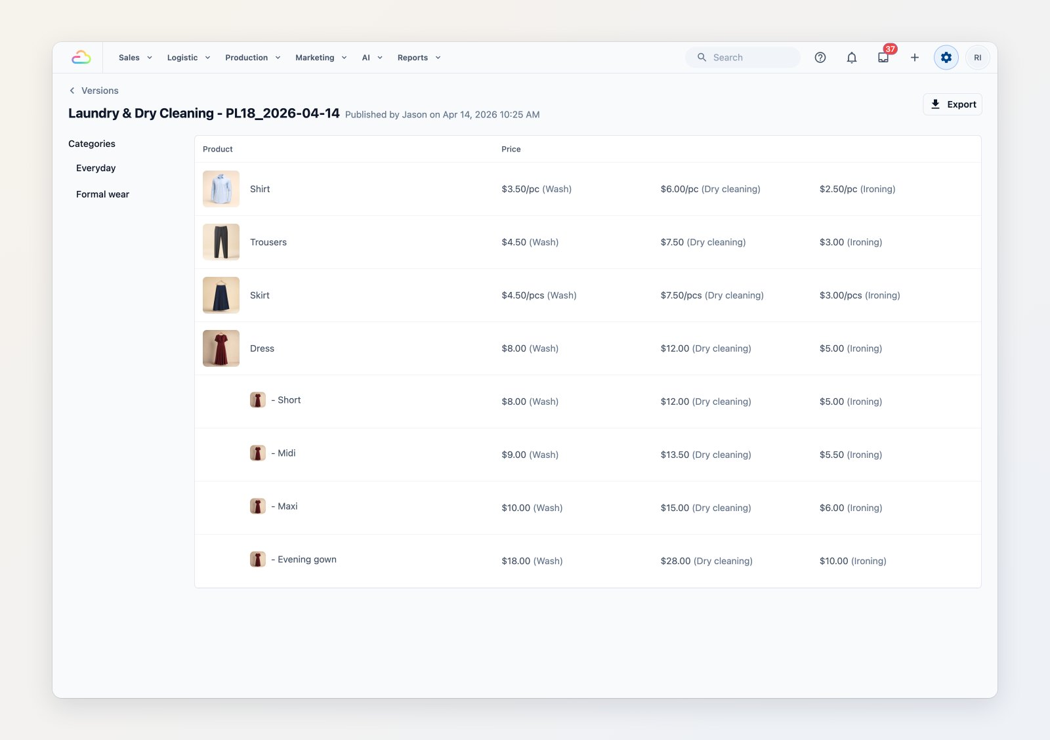Expand the Logistic menu
1050x740 pixels.
(188, 58)
